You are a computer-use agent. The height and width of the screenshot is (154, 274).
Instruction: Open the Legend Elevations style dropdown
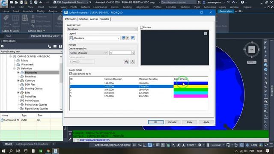[x=95, y=38]
